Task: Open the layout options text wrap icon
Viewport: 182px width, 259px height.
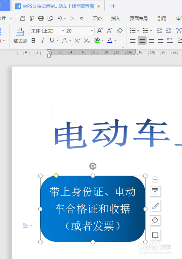Action: 155,191
